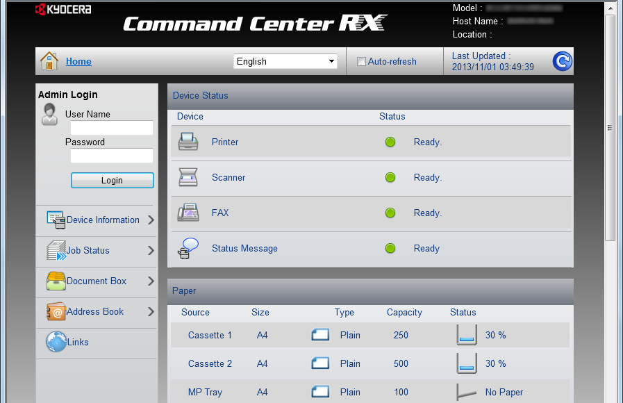Click the No Paper status text
Screen dimensions: 623x403
[504, 393]
